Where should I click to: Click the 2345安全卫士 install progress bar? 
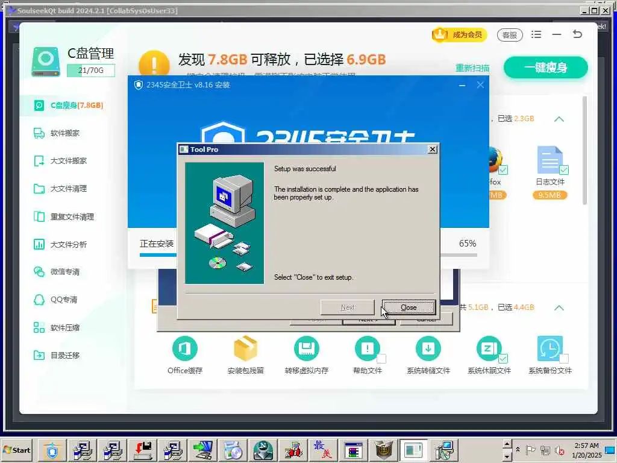point(308,255)
